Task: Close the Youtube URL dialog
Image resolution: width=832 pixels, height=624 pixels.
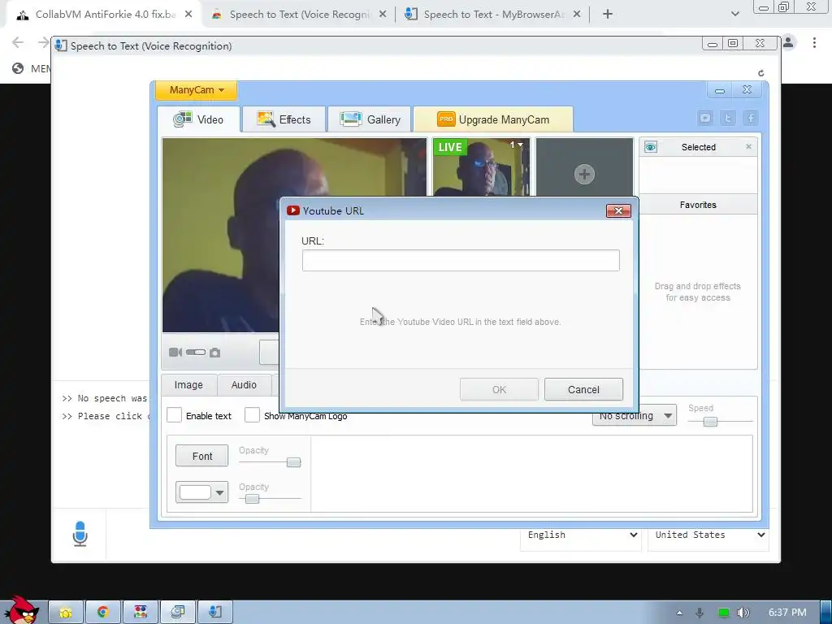Action: (x=618, y=210)
